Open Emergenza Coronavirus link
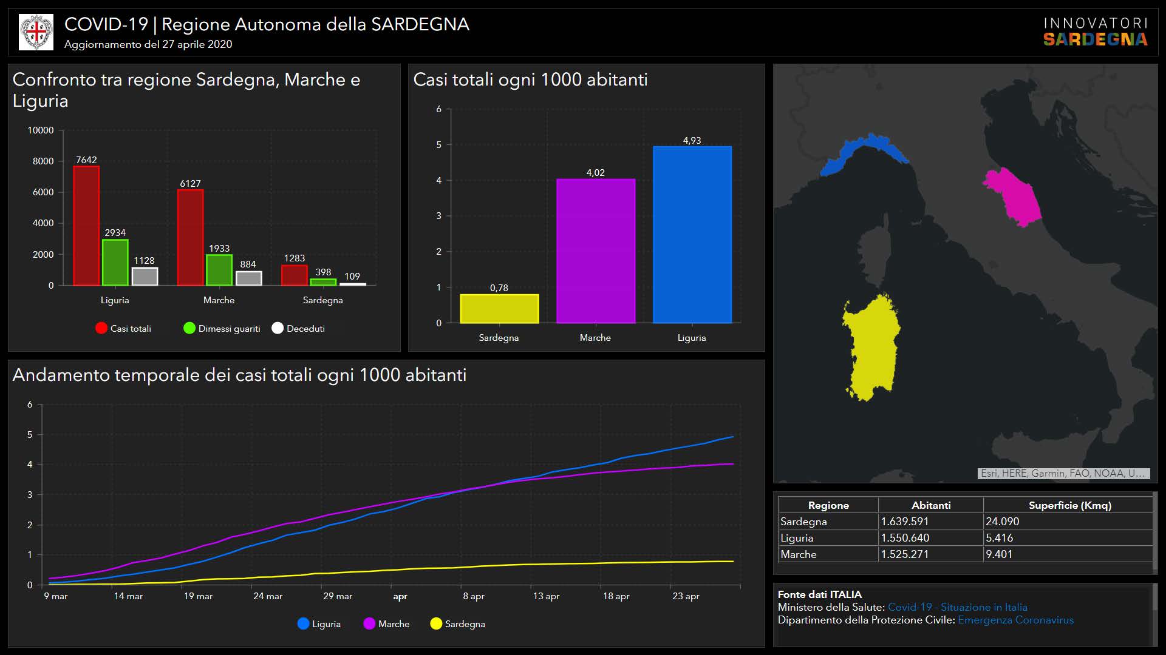The image size is (1166, 655). coord(1015,620)
